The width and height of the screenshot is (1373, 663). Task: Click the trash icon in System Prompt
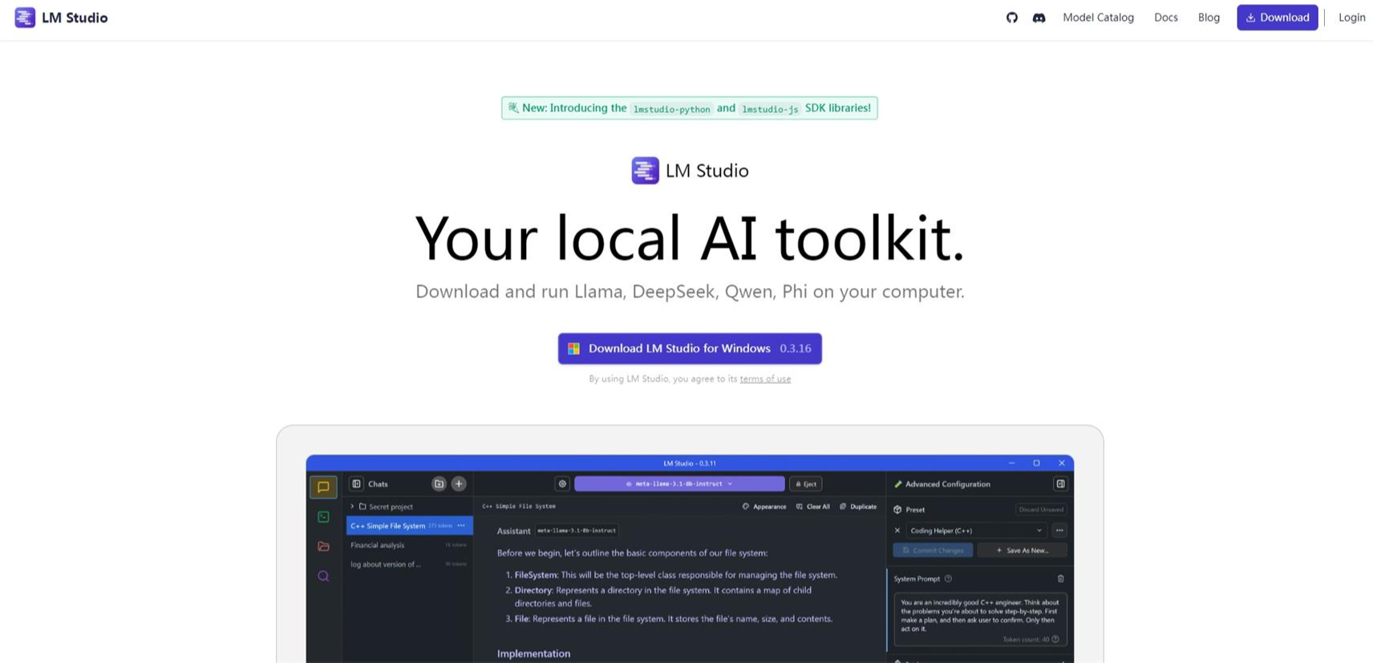click(x=1060, y=579)
